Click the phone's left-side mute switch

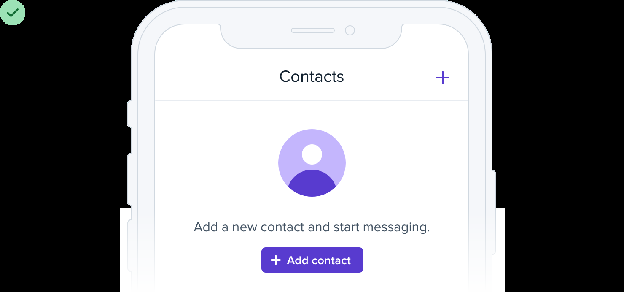pyautogui.click(x=129, y=114)
